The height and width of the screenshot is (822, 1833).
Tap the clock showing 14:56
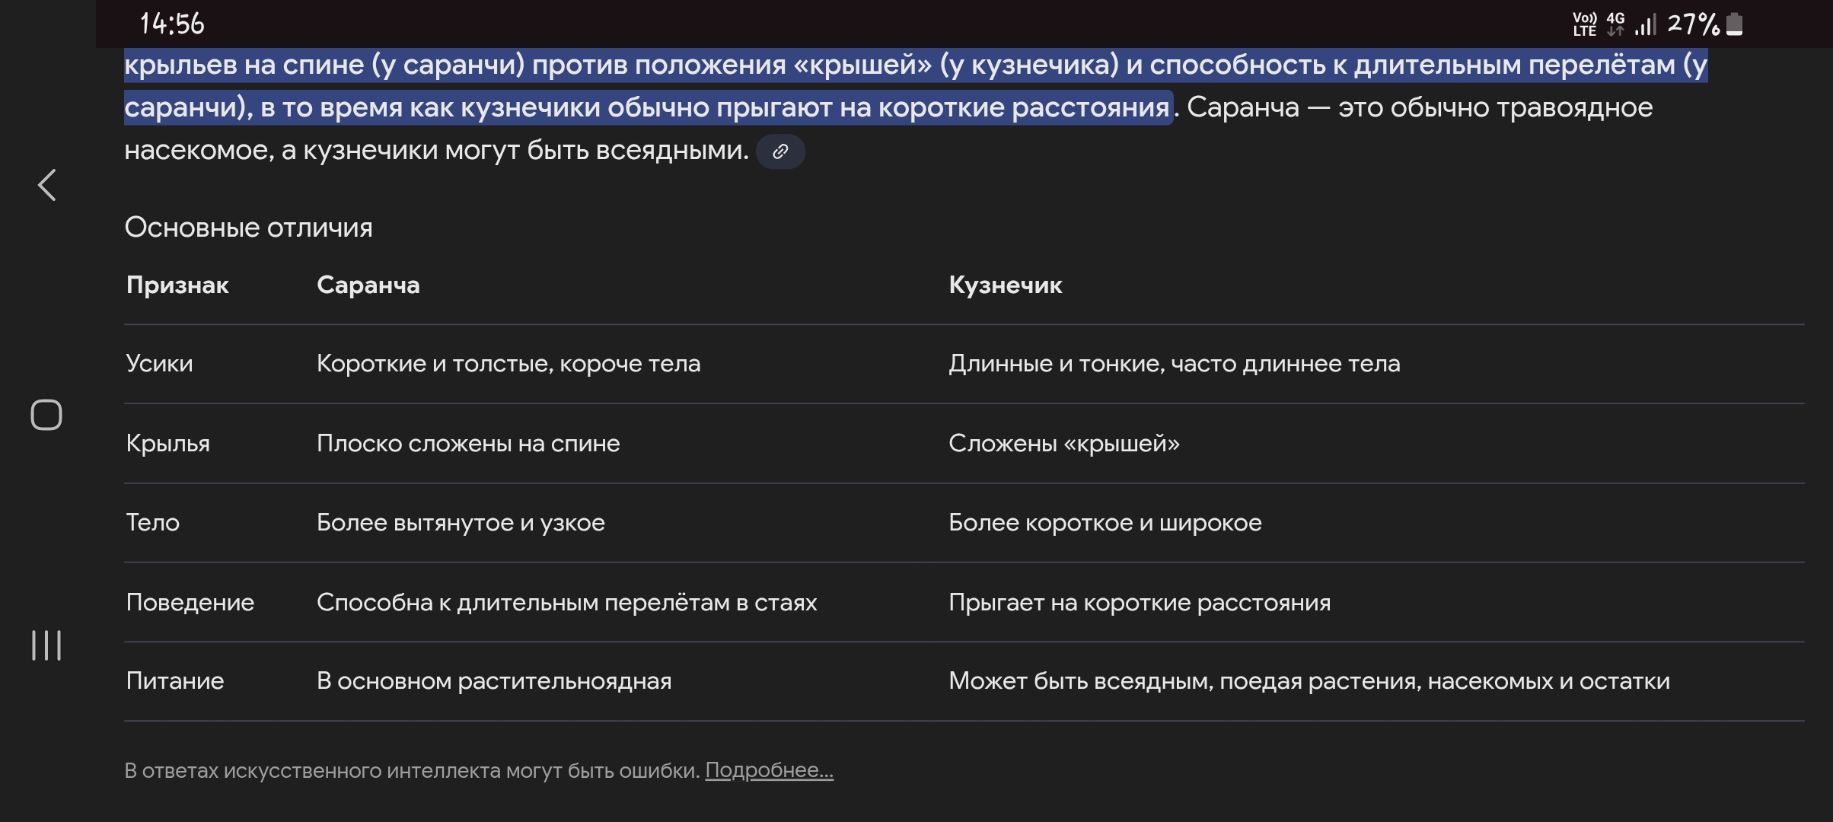pyautogui.click(x=172, y=24)
